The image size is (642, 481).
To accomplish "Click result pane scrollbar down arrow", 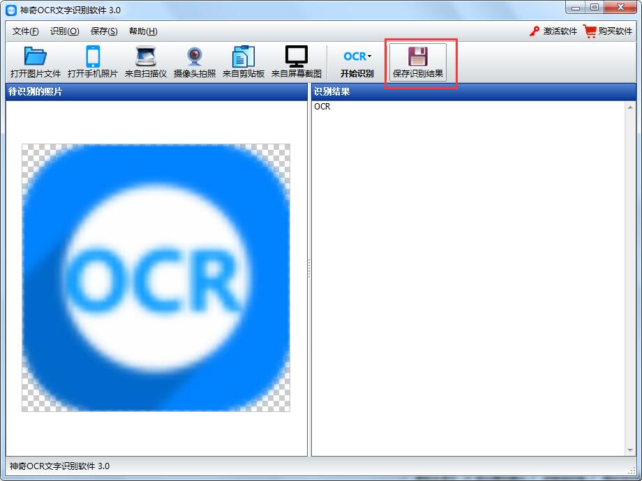I will [631, 450].
